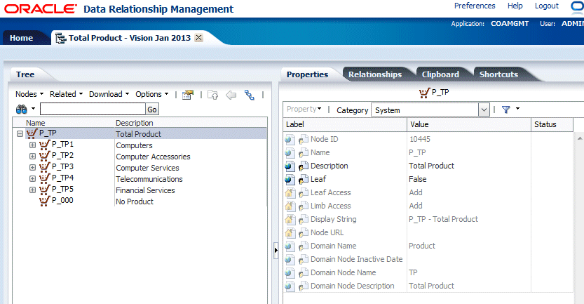Select the Telecommunications description cell
This screenshot has width=584, height=304.
tap(149, 179)
